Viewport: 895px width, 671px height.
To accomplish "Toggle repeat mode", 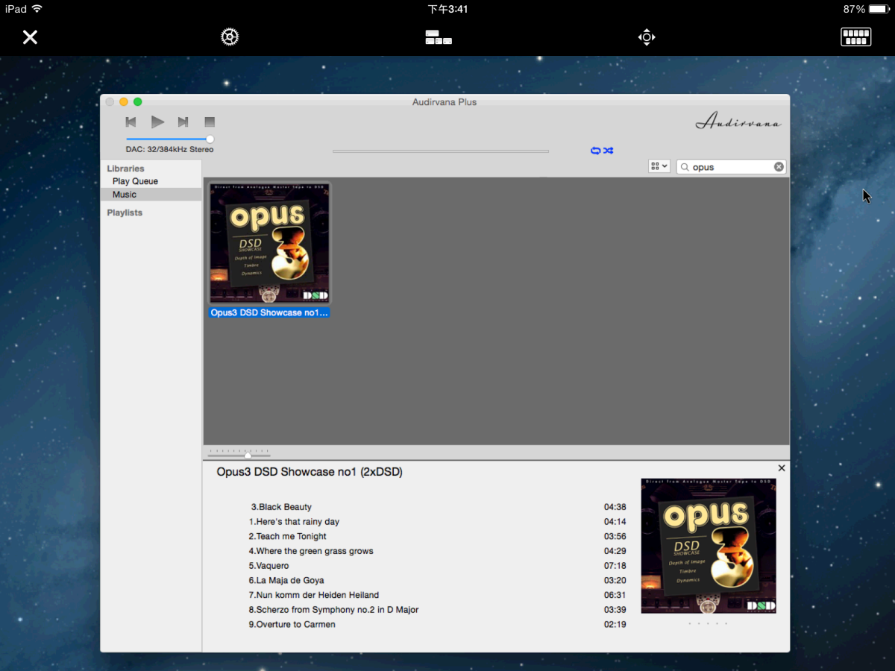I will (x=595, y=151).
